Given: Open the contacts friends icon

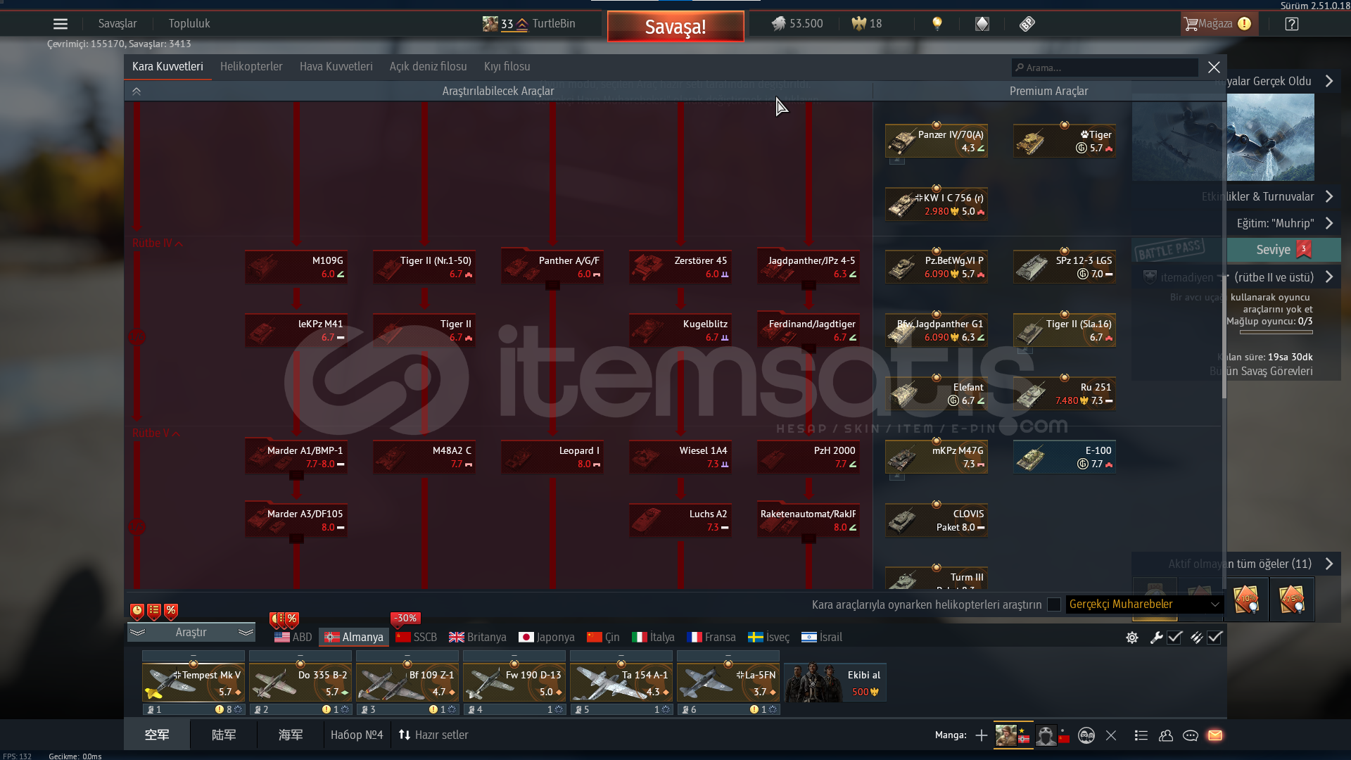Looking at the screenshot, I should (x=1166, y=735).
